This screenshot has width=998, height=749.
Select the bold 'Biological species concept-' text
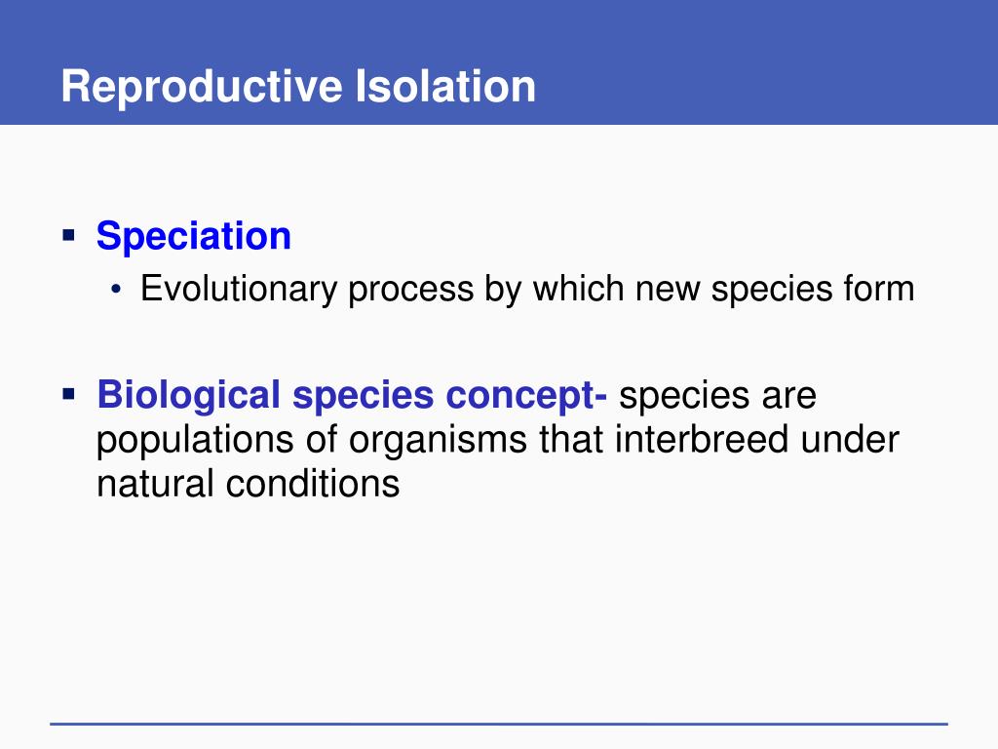pyautogui.click(x=352, y=396)
